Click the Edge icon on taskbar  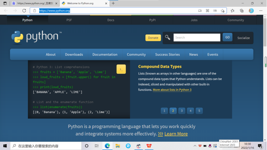click(107, 146)
